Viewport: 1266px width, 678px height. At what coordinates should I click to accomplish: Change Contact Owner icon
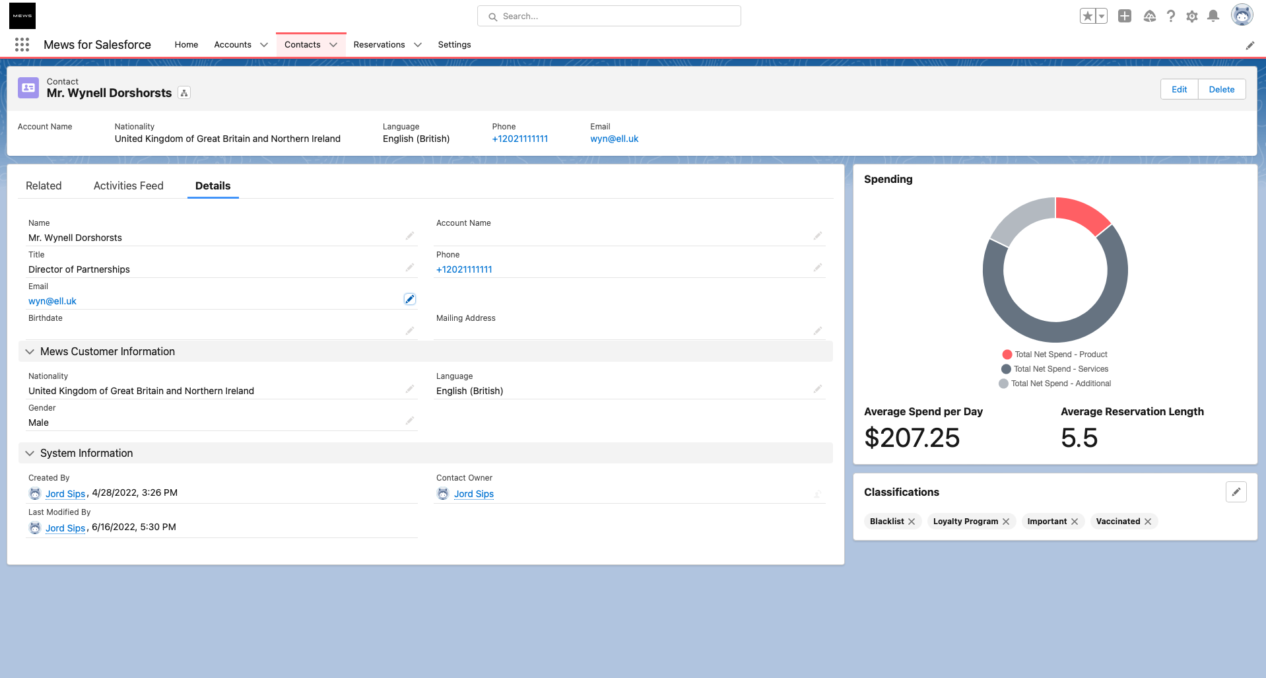[x=818, y=494]
